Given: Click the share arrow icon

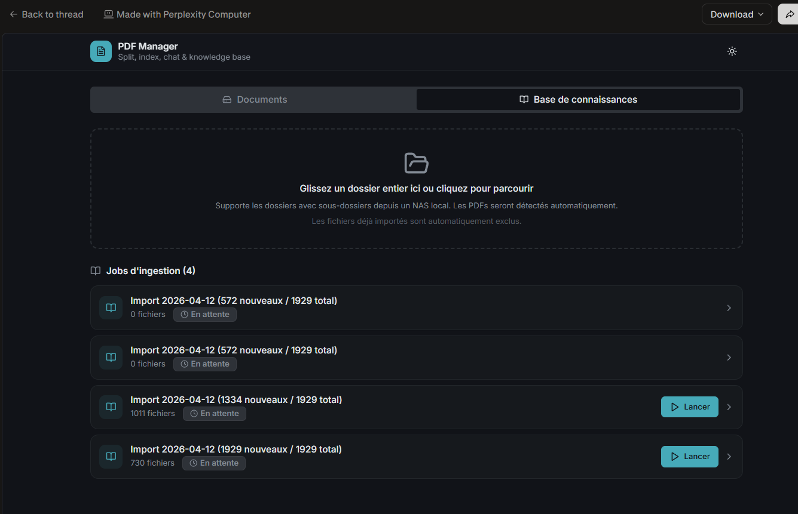Looking at the screenshot, I should [x=789, y=14].
